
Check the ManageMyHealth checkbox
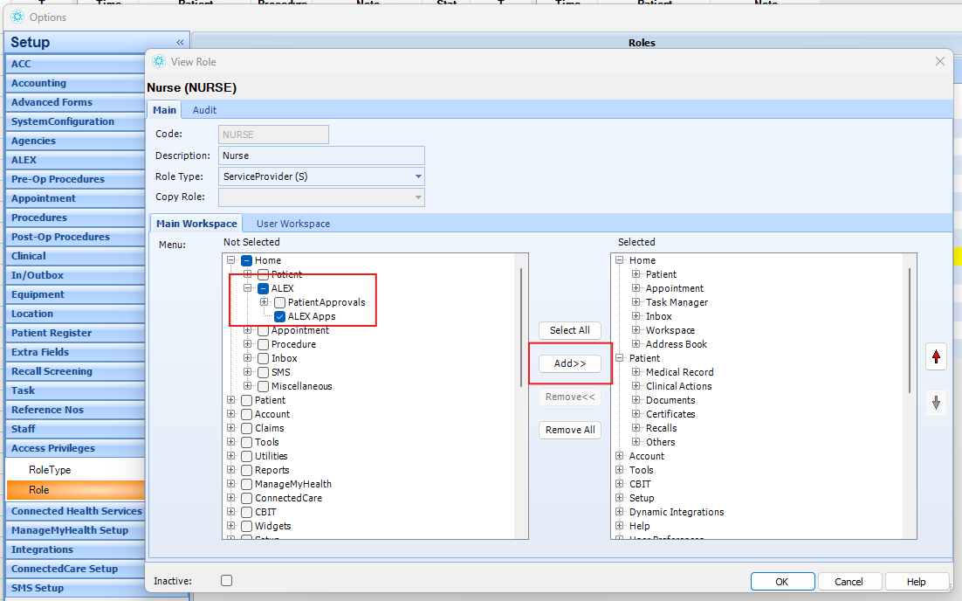pyautogui.click(x=247, y=484)
